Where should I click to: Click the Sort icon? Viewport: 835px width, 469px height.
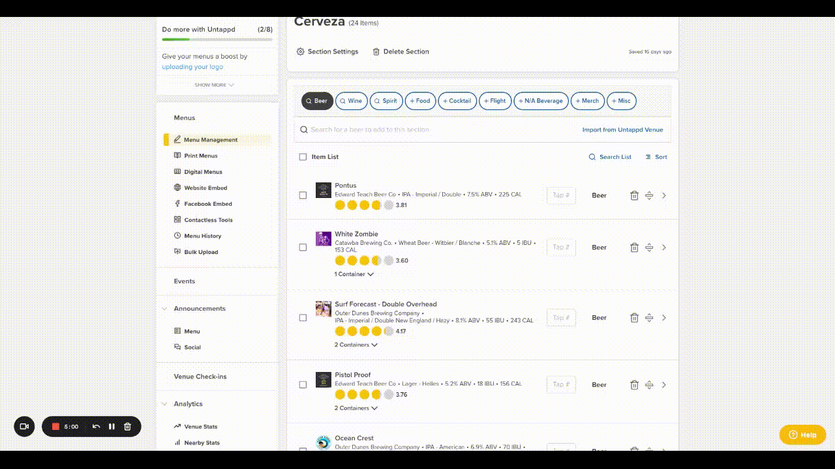coord(648,157)
